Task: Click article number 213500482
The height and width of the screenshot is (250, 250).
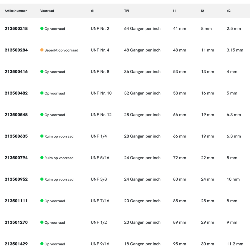Action: click(16, 93)
